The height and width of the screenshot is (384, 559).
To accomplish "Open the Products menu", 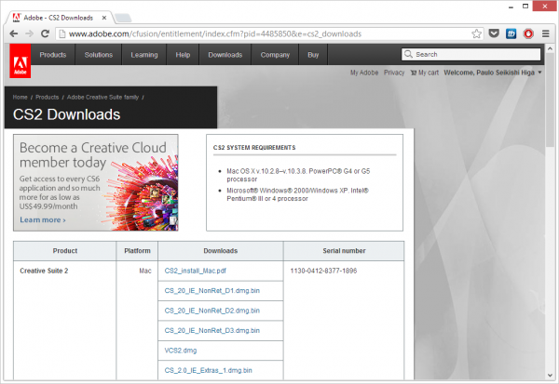I will point(53,55).
